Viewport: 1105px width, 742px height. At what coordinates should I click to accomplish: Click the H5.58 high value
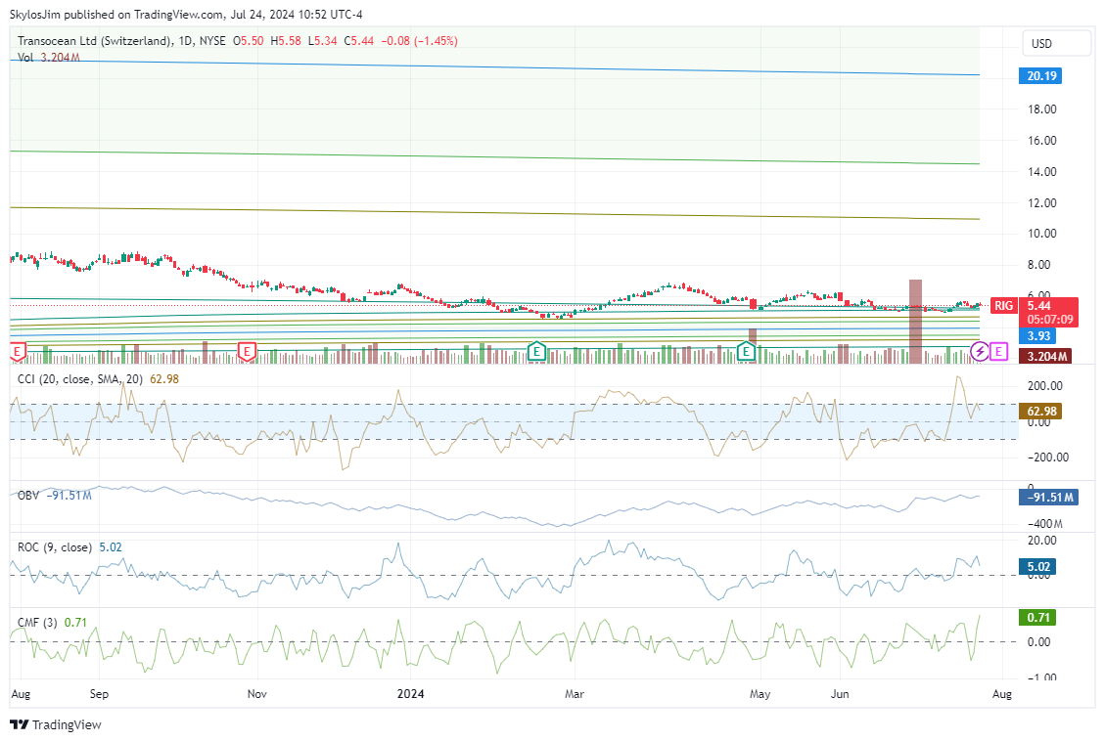(x=286, y=41)
